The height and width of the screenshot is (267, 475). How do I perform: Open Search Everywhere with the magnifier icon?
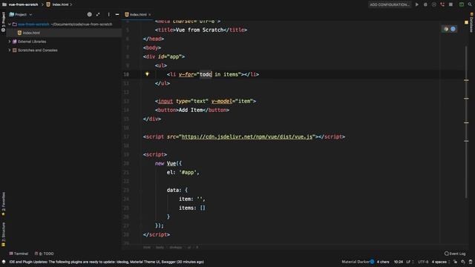pos(470,4)
